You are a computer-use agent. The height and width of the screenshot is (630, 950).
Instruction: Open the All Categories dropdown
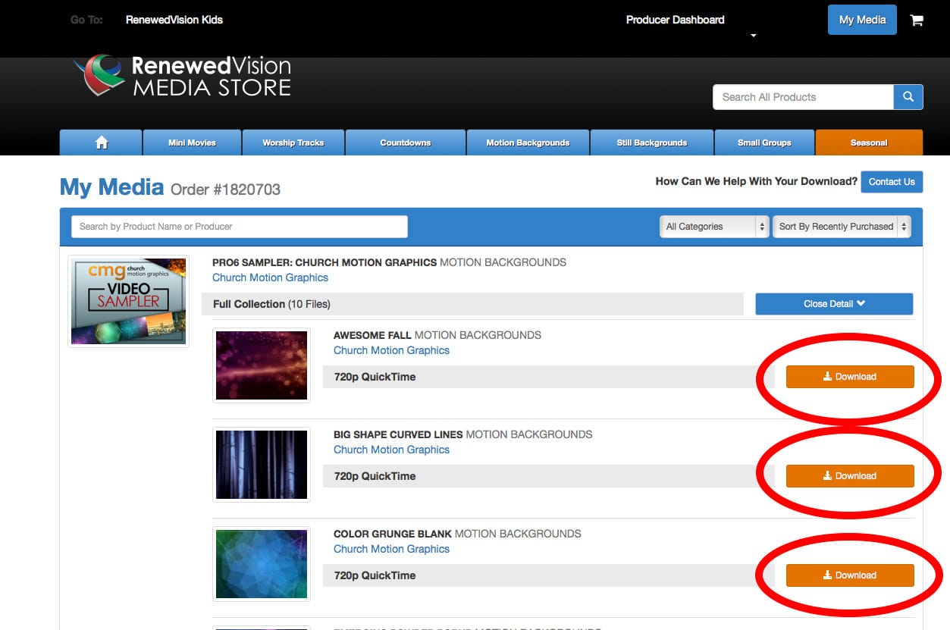coord(715,226)
